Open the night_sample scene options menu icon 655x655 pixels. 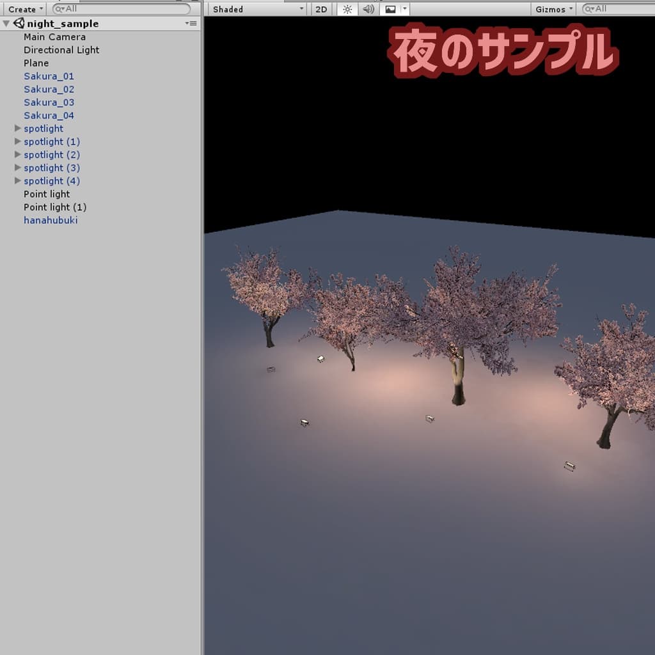point(191,23)
